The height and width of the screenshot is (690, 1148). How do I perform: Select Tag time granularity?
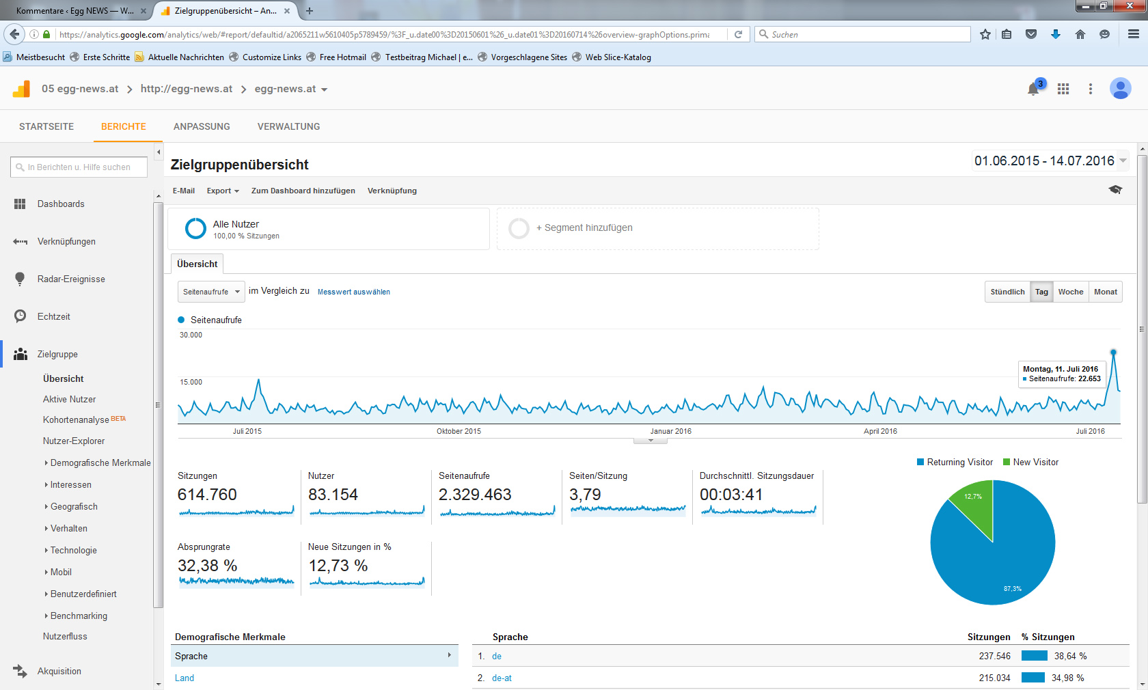click(x=1041, y=292)
